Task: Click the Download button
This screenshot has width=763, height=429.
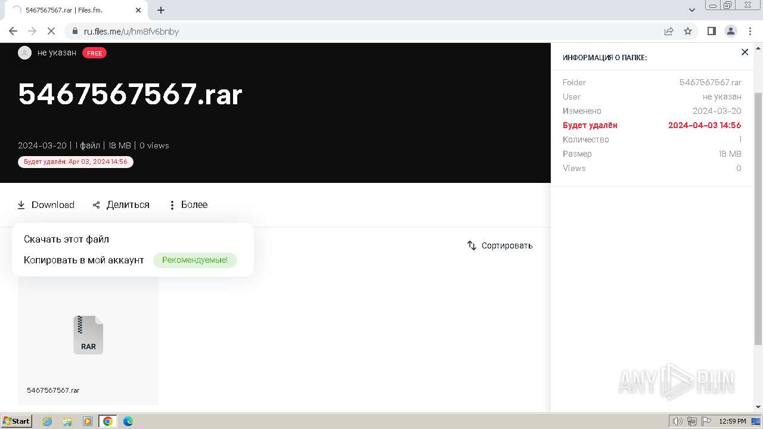Action: [46, 204]
